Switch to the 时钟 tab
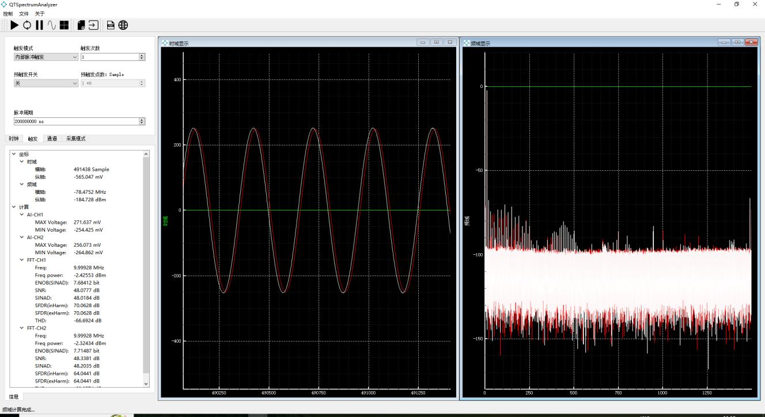The image size is (765, 417). click(14, 139)
